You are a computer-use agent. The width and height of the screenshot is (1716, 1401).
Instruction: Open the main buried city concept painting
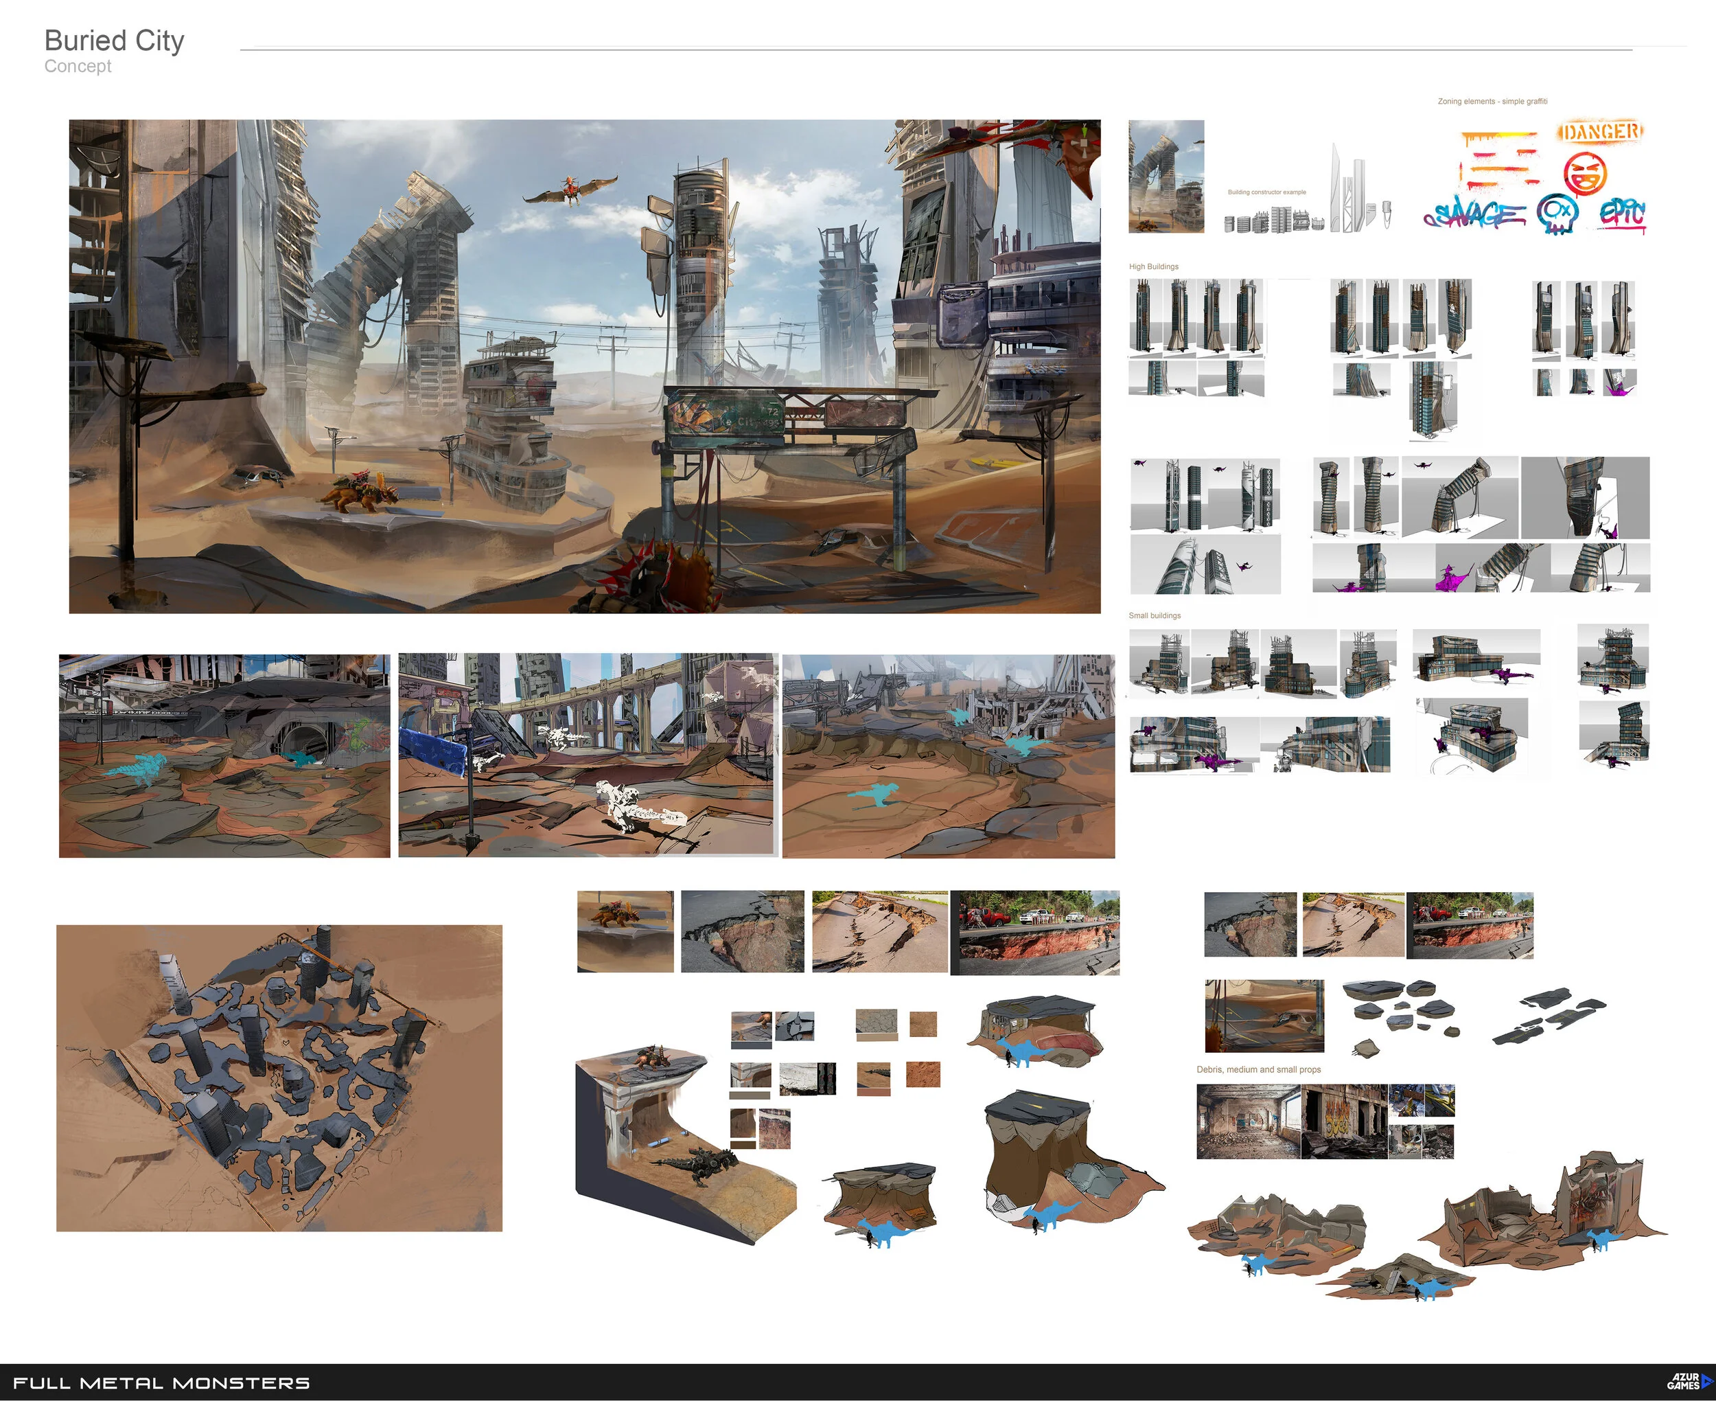[584, 365]
